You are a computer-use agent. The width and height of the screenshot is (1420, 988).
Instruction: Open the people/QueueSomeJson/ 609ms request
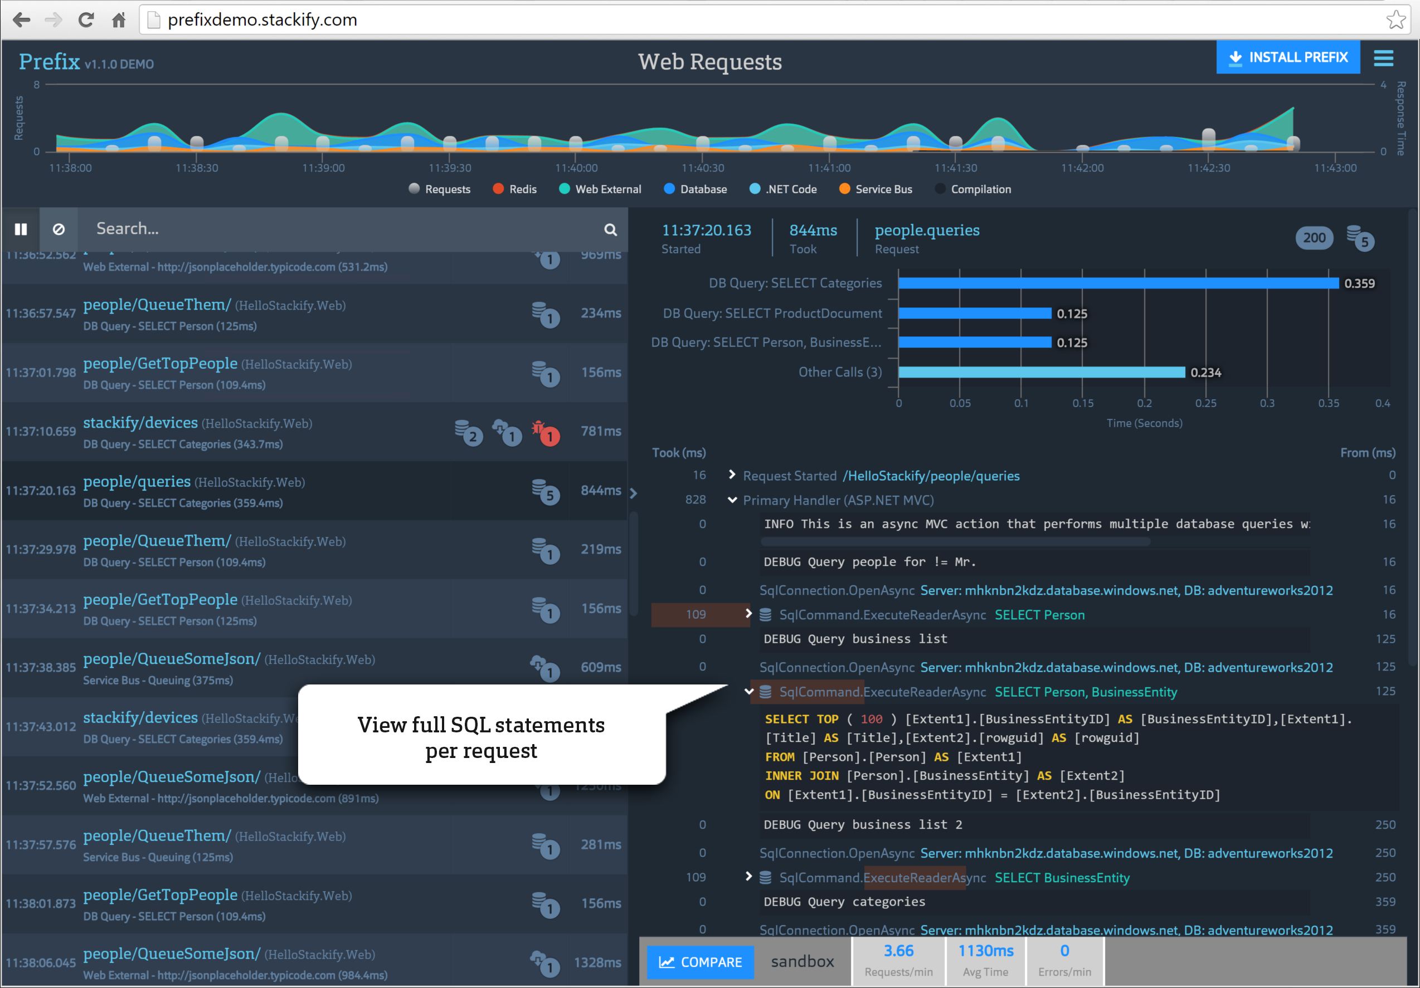172,659
